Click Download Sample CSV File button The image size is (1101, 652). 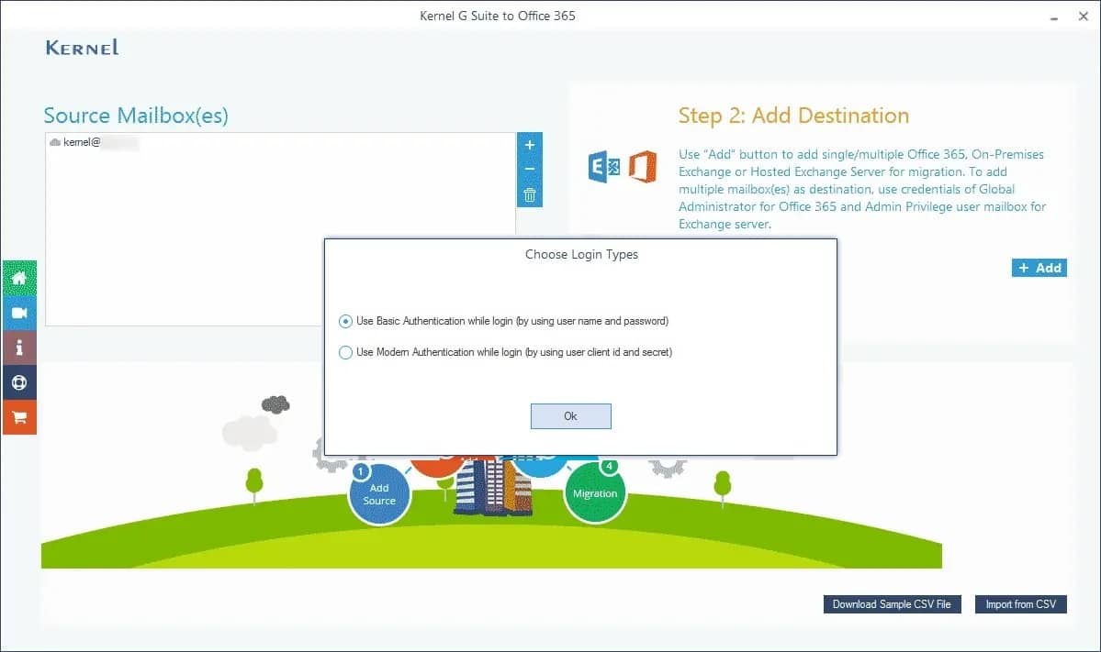point(892,604)
